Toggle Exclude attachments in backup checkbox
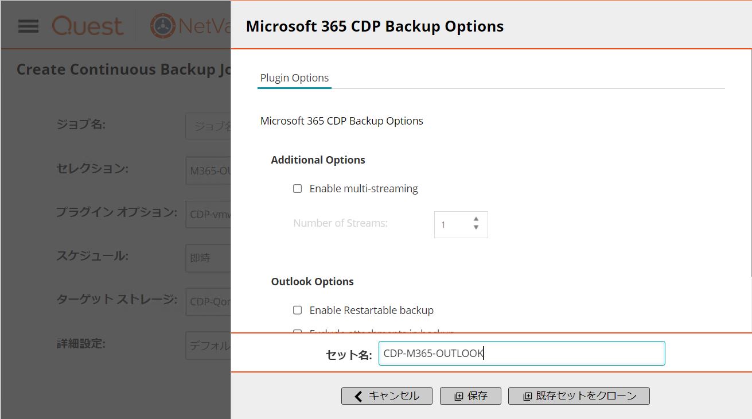 click(x=297, y=331)
